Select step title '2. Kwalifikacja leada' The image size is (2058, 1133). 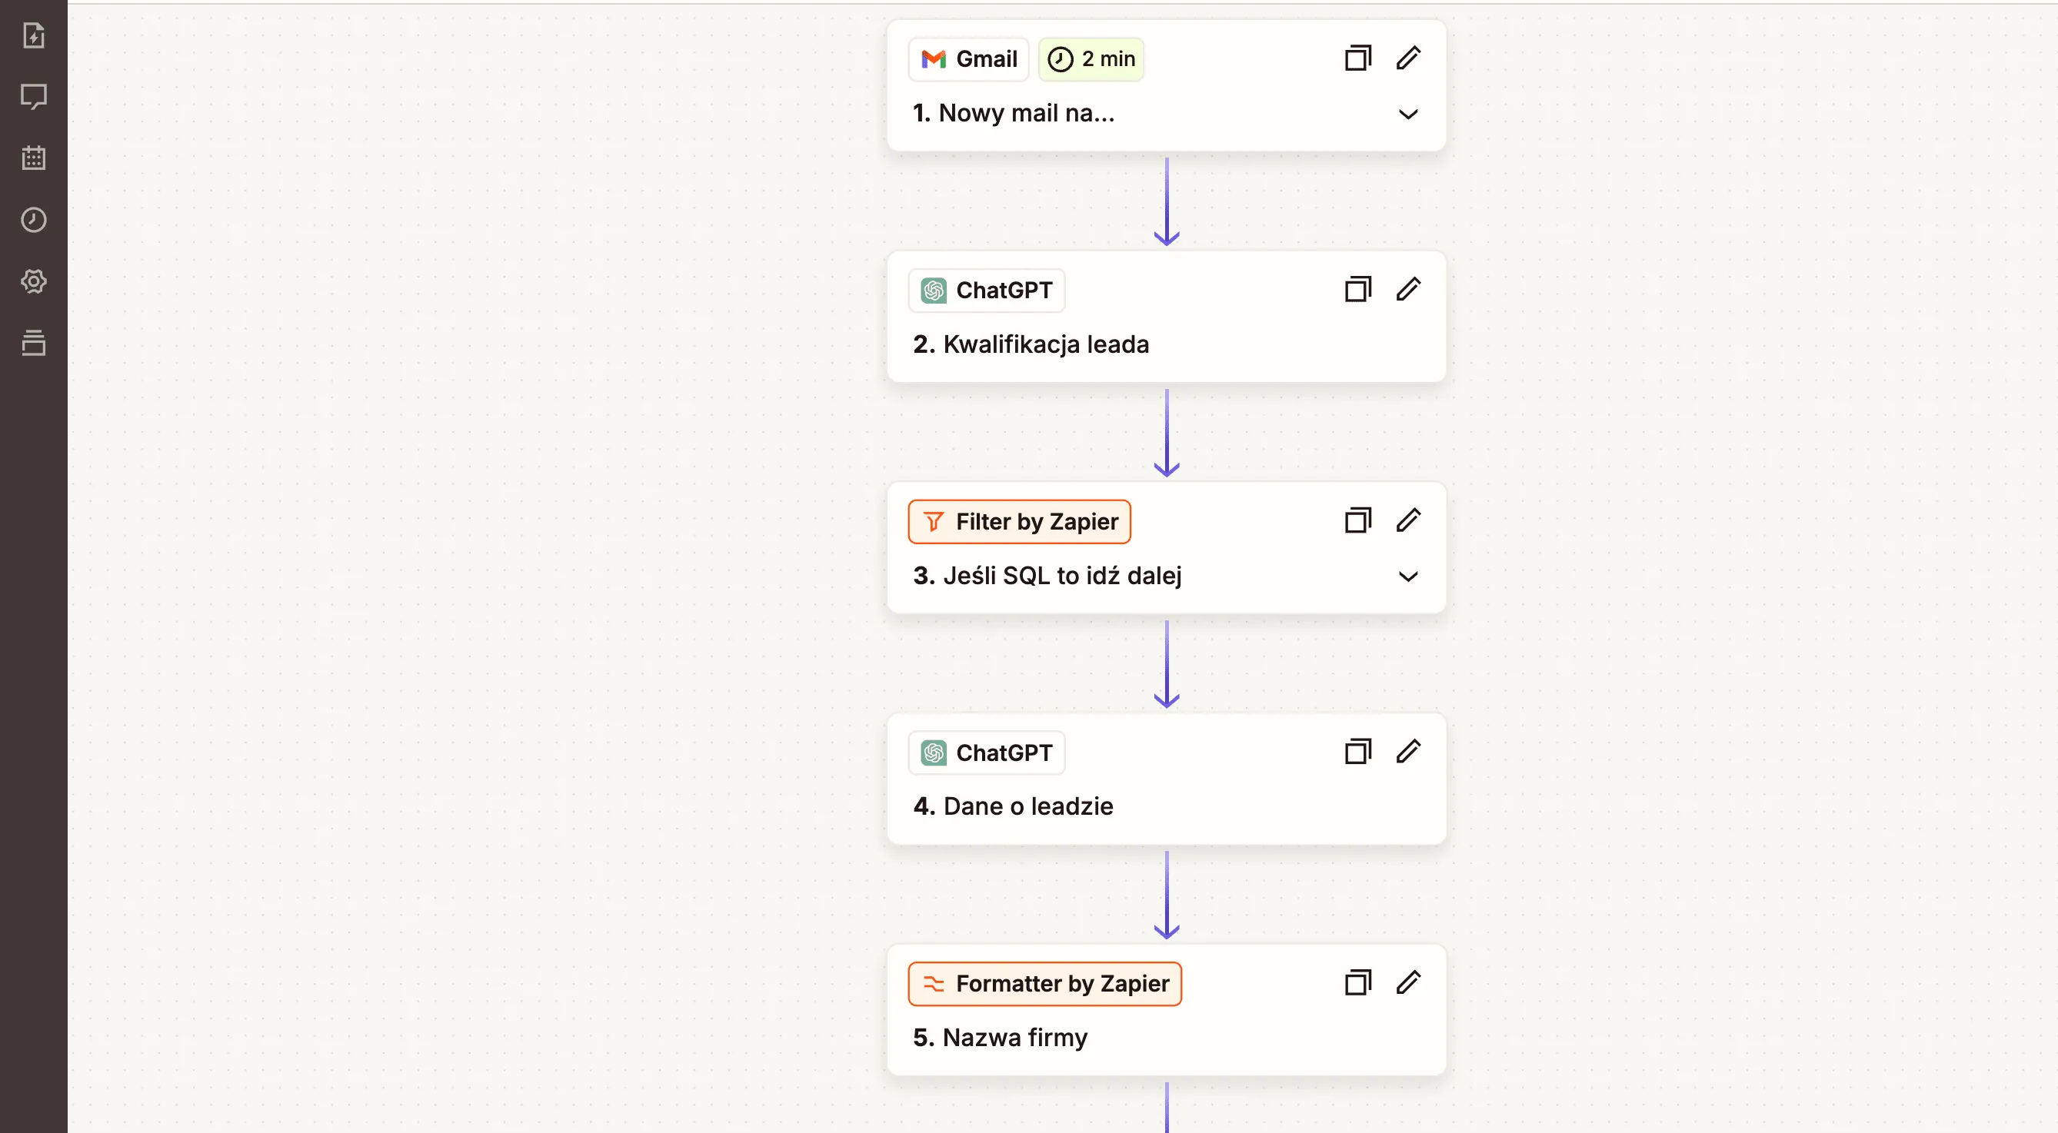(1031, 344)
